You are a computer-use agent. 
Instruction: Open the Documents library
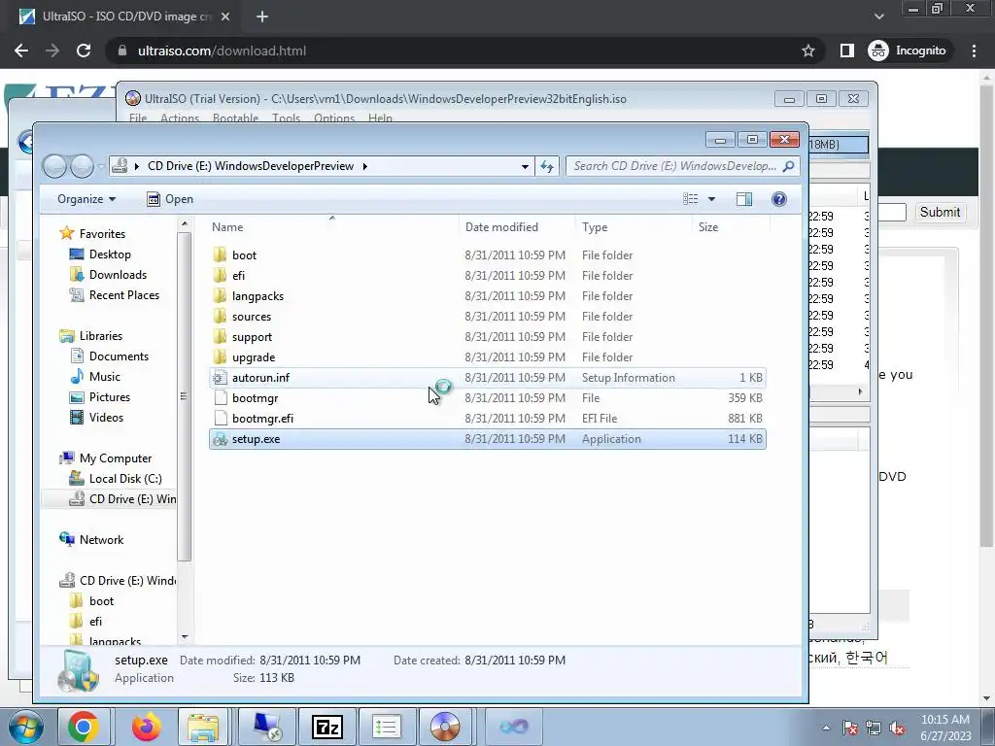(x=118, y=356)
